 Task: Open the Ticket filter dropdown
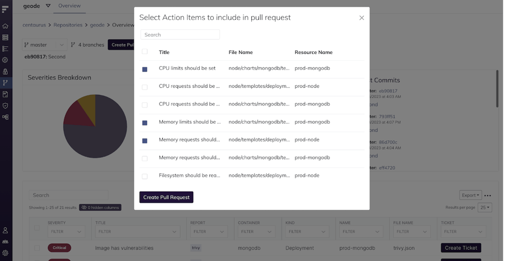(x=463, y=232)
